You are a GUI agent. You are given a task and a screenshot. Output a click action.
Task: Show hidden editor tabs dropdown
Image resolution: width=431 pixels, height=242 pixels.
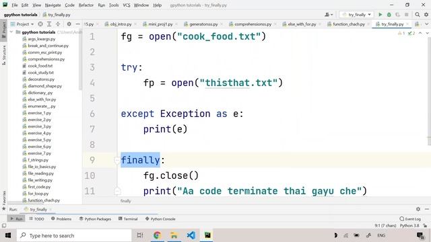click(426, 24)
